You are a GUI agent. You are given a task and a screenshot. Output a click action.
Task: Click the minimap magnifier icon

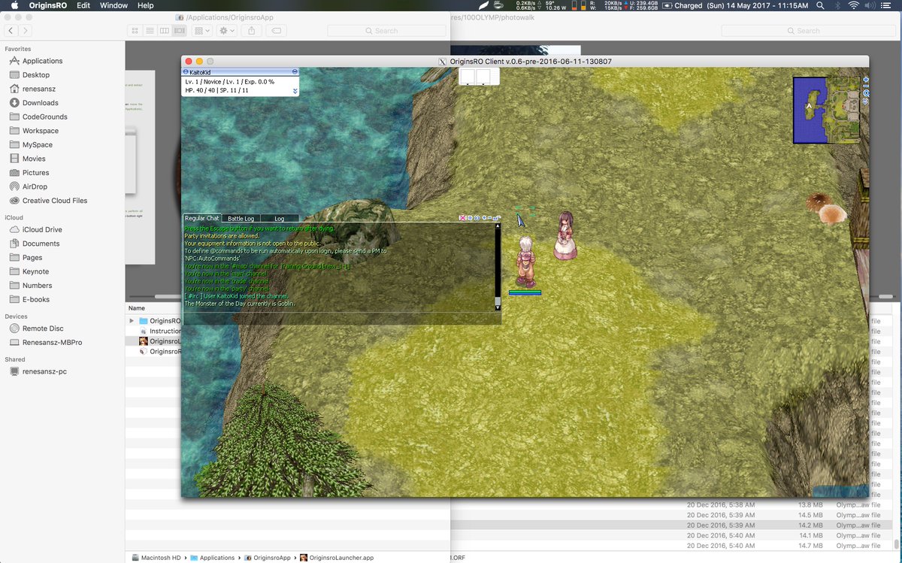point(866,93)
